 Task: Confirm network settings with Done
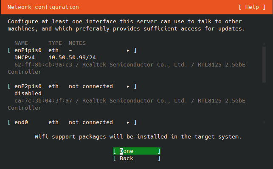[x=137, y=151]
